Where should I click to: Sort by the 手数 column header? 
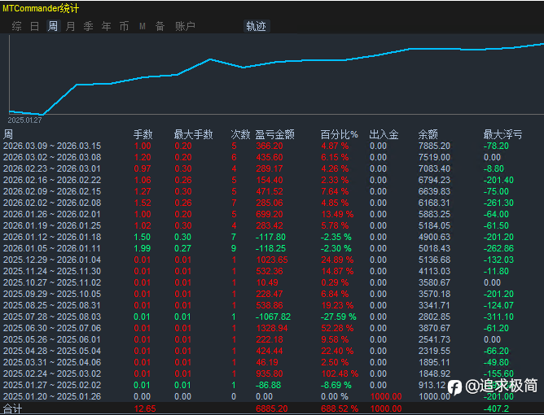coord(143,134)
